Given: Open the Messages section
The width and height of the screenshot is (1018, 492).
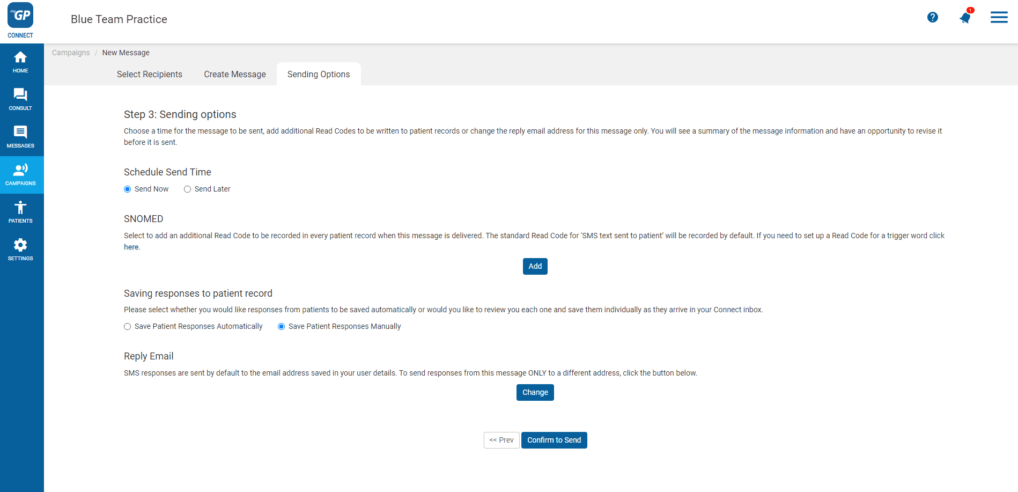Looking at the screenshot, I should coord(20,137).
